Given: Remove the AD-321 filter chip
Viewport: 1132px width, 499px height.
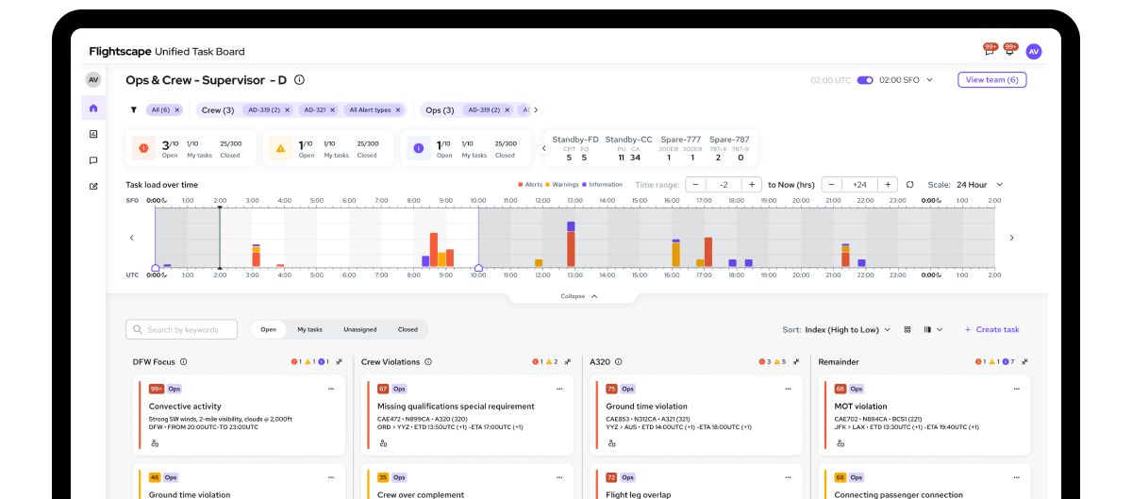Looking at the screenshot, I should pyautogui.click(x=333, y=109).
